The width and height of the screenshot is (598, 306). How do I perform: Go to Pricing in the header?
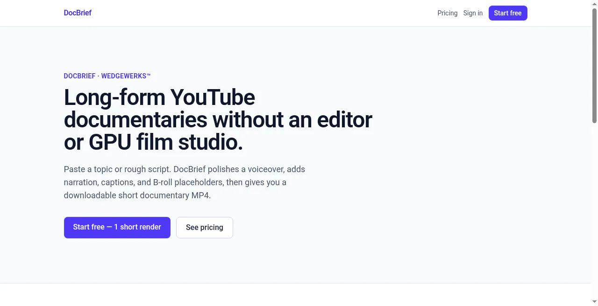click(447, 13)
